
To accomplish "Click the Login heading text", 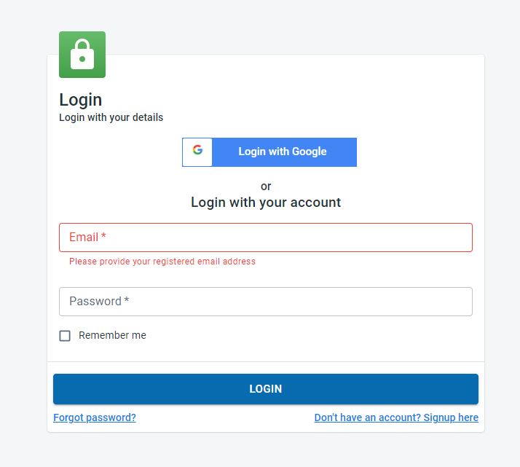I will click(x=80, y=100).
